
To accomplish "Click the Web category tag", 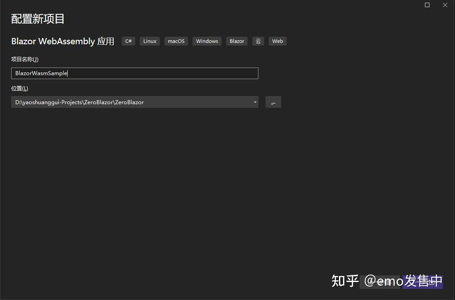I will tap(277, 41).
